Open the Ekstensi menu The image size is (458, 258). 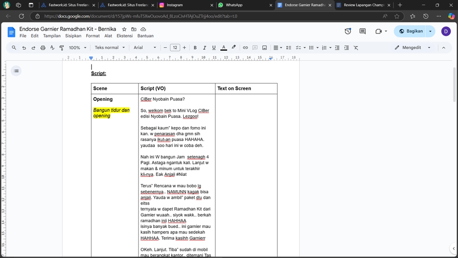point(125,36)
